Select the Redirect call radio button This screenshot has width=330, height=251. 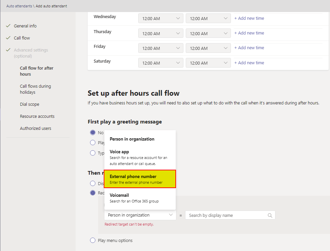[93, 193]
